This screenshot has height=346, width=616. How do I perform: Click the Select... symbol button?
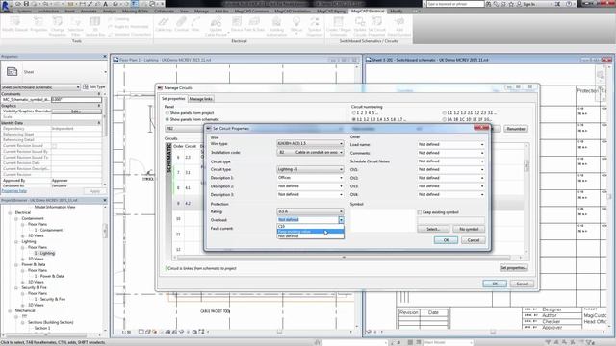433,229
